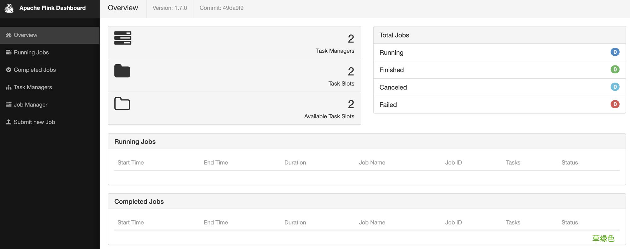Click the Flink squirrel logo icon

pyautogui.click(x=9, y=8)
